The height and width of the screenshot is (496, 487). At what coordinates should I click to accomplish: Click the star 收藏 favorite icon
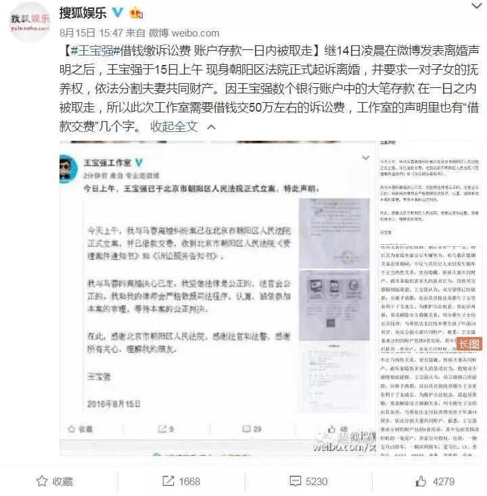pos(42,481)
